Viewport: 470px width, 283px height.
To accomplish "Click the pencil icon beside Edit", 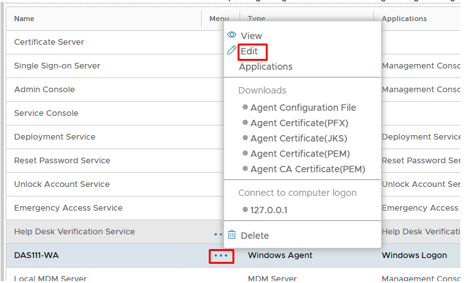I will point(232,51).
